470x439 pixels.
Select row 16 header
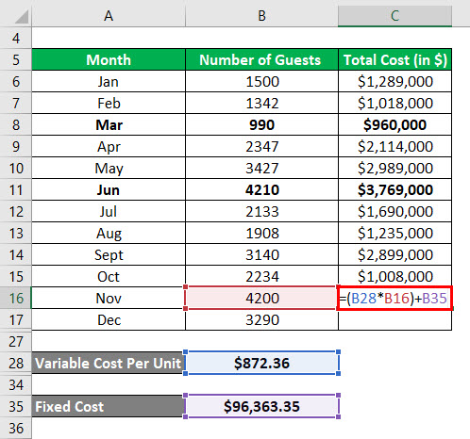tap(16, 298)
